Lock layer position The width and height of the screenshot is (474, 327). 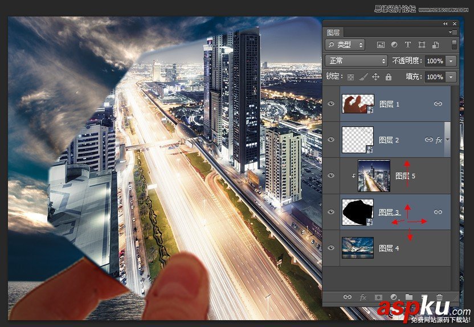pyautogui.click(x=375, y=77)
